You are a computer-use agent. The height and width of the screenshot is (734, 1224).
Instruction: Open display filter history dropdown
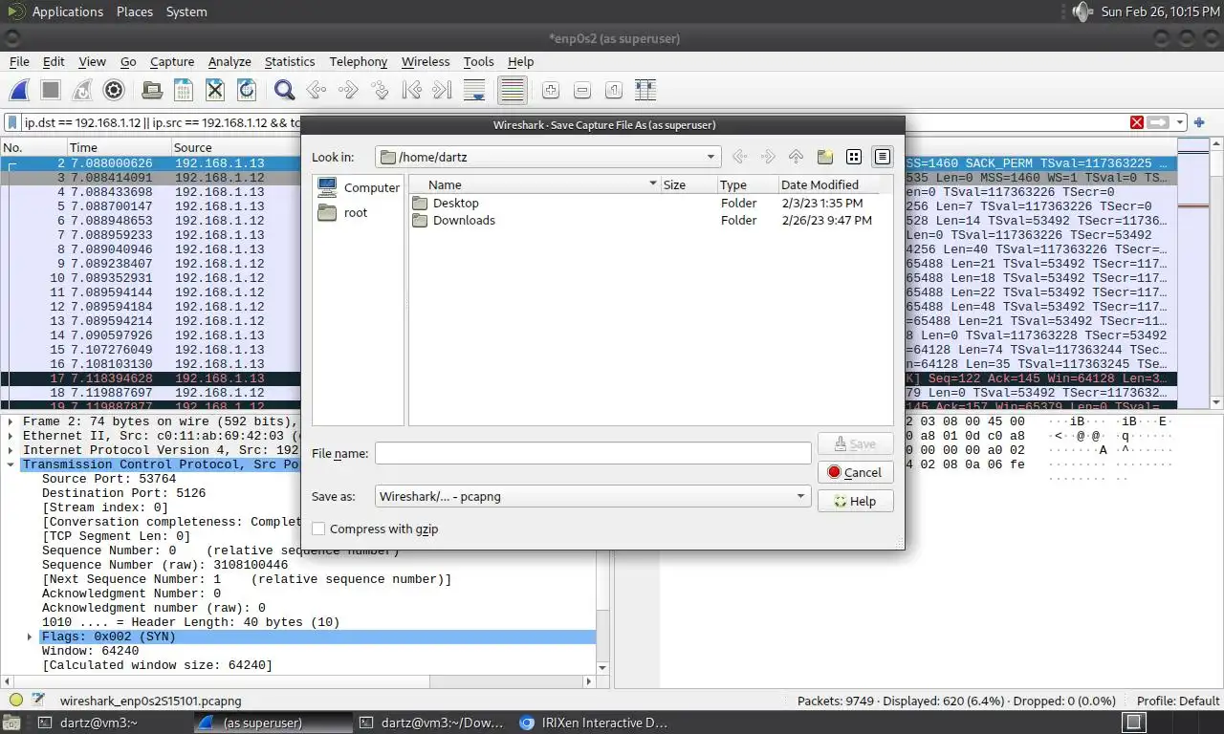pyautogui.click(x=1181, y=122)
